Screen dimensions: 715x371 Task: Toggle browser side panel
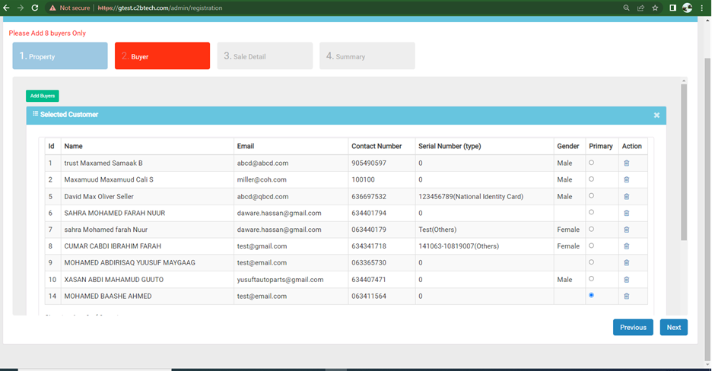tap(672, 8)
